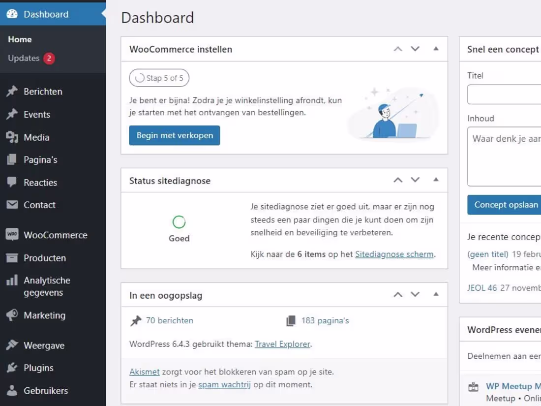Open the Plugins menu
The height and width of the screenshot is (406, 541).
pyautogui.click(x=53, y=368)
